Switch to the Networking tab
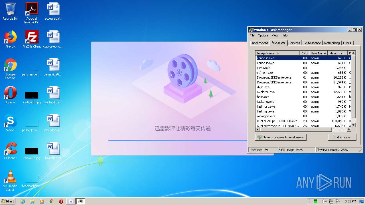This screenshot has width=365, height=205. point(332,43)
